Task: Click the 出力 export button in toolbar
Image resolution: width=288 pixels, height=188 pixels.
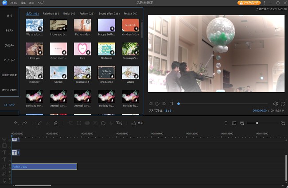Action: pos(137,123)
